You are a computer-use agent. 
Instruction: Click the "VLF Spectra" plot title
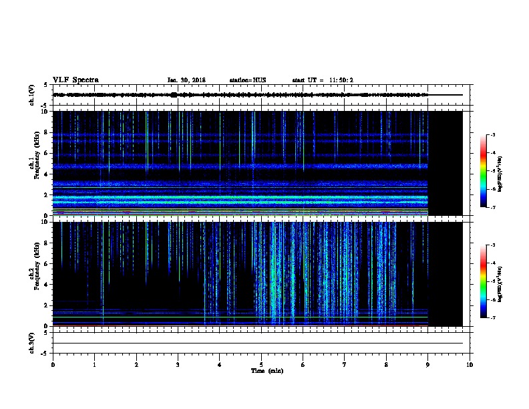tap(75, 80)
